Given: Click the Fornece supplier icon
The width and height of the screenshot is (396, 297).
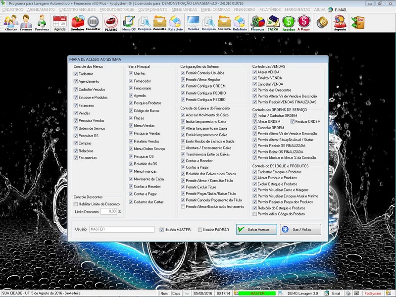Looking at the screenshot, I should click(26, 22).
